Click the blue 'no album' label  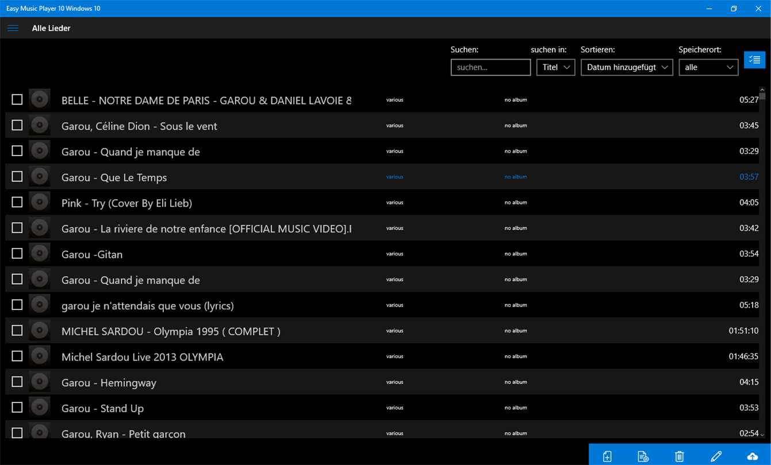pos(516,177)
